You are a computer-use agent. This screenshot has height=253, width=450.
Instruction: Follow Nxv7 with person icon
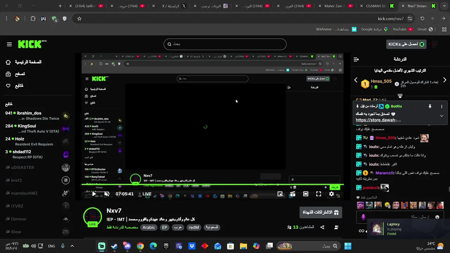[336, 227]
